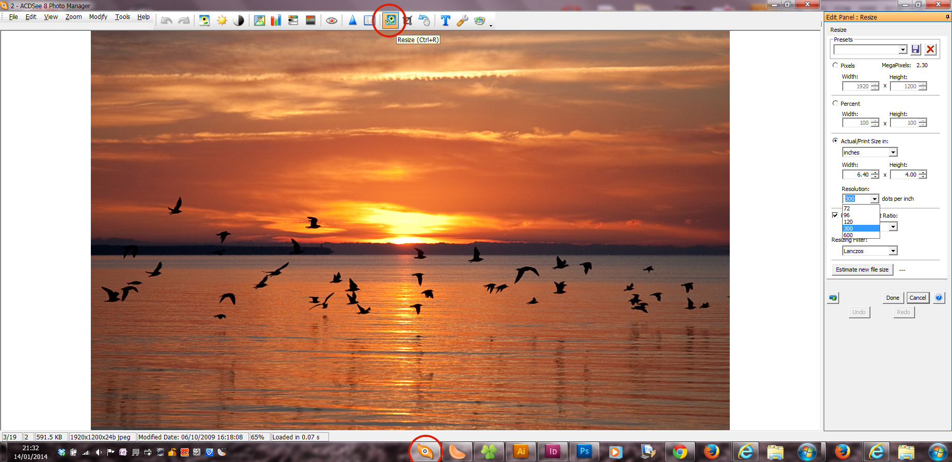The height and width of the screenshot is (462, 952).
Task: Click the preview icon beside Done button
Action: 833,298
